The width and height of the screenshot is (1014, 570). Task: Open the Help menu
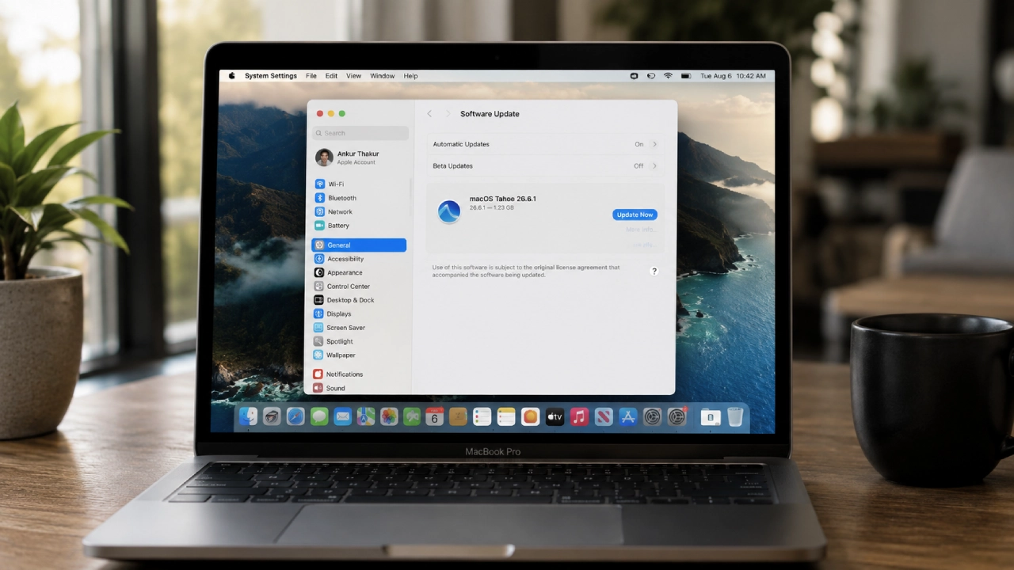point(410,76)
